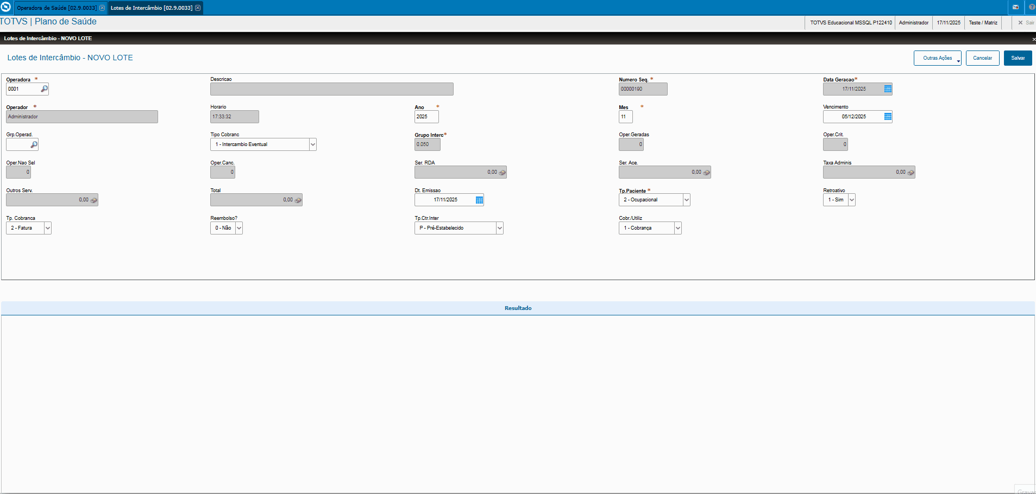Expand the Tipo Cobranc dropdown
This screenshot has width=1036, height=494.
(313, 144)
